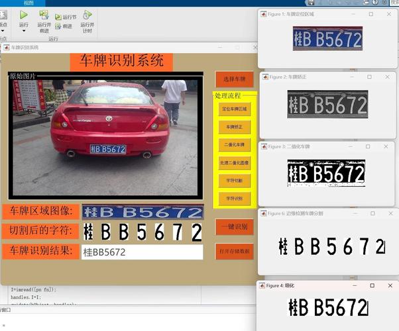399x331 pixels.
Task: Click the 车牌矫正 step button
Action: tap(234, 126)
